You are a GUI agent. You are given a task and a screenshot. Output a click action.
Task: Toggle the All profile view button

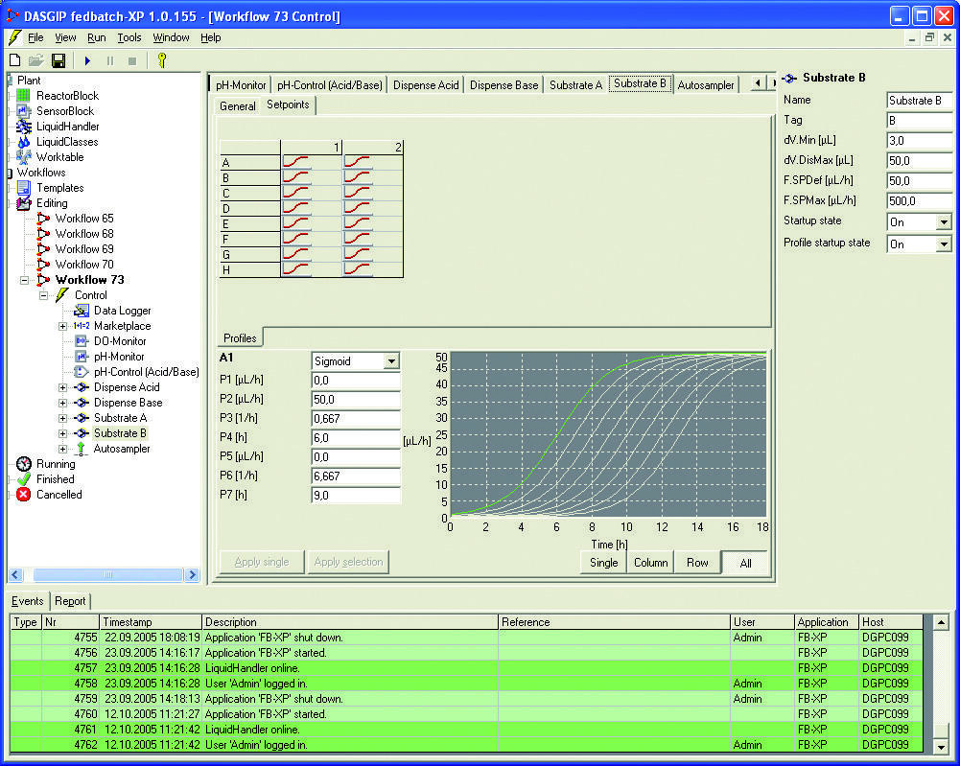coord(745,563)
